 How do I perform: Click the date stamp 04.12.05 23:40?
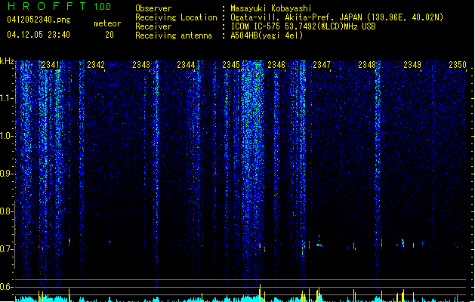[39, 35]
